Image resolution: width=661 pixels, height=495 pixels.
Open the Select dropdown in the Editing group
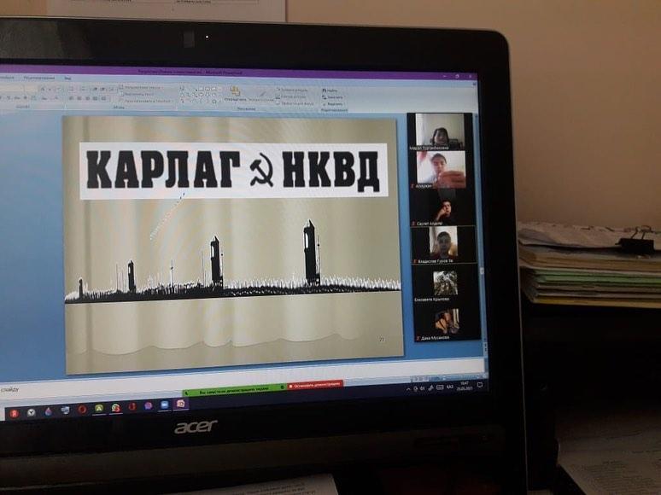333,104
